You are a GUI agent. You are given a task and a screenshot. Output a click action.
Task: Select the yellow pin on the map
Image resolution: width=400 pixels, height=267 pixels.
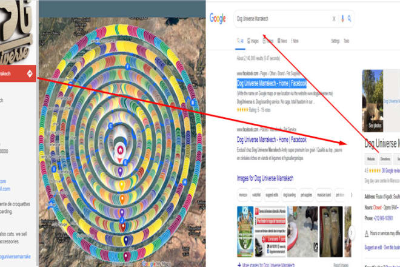pyautogui.click(x=122, y=184)
